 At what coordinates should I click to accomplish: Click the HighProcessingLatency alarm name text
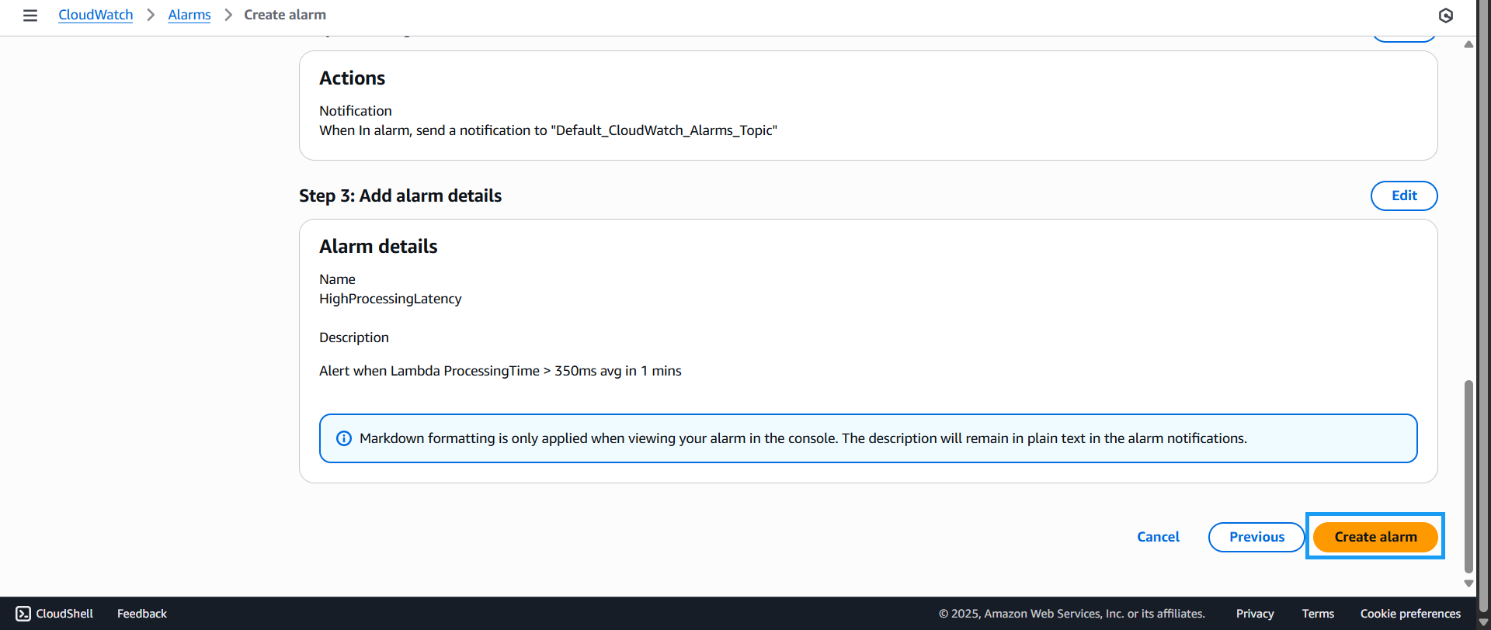(x=390, y=299)
